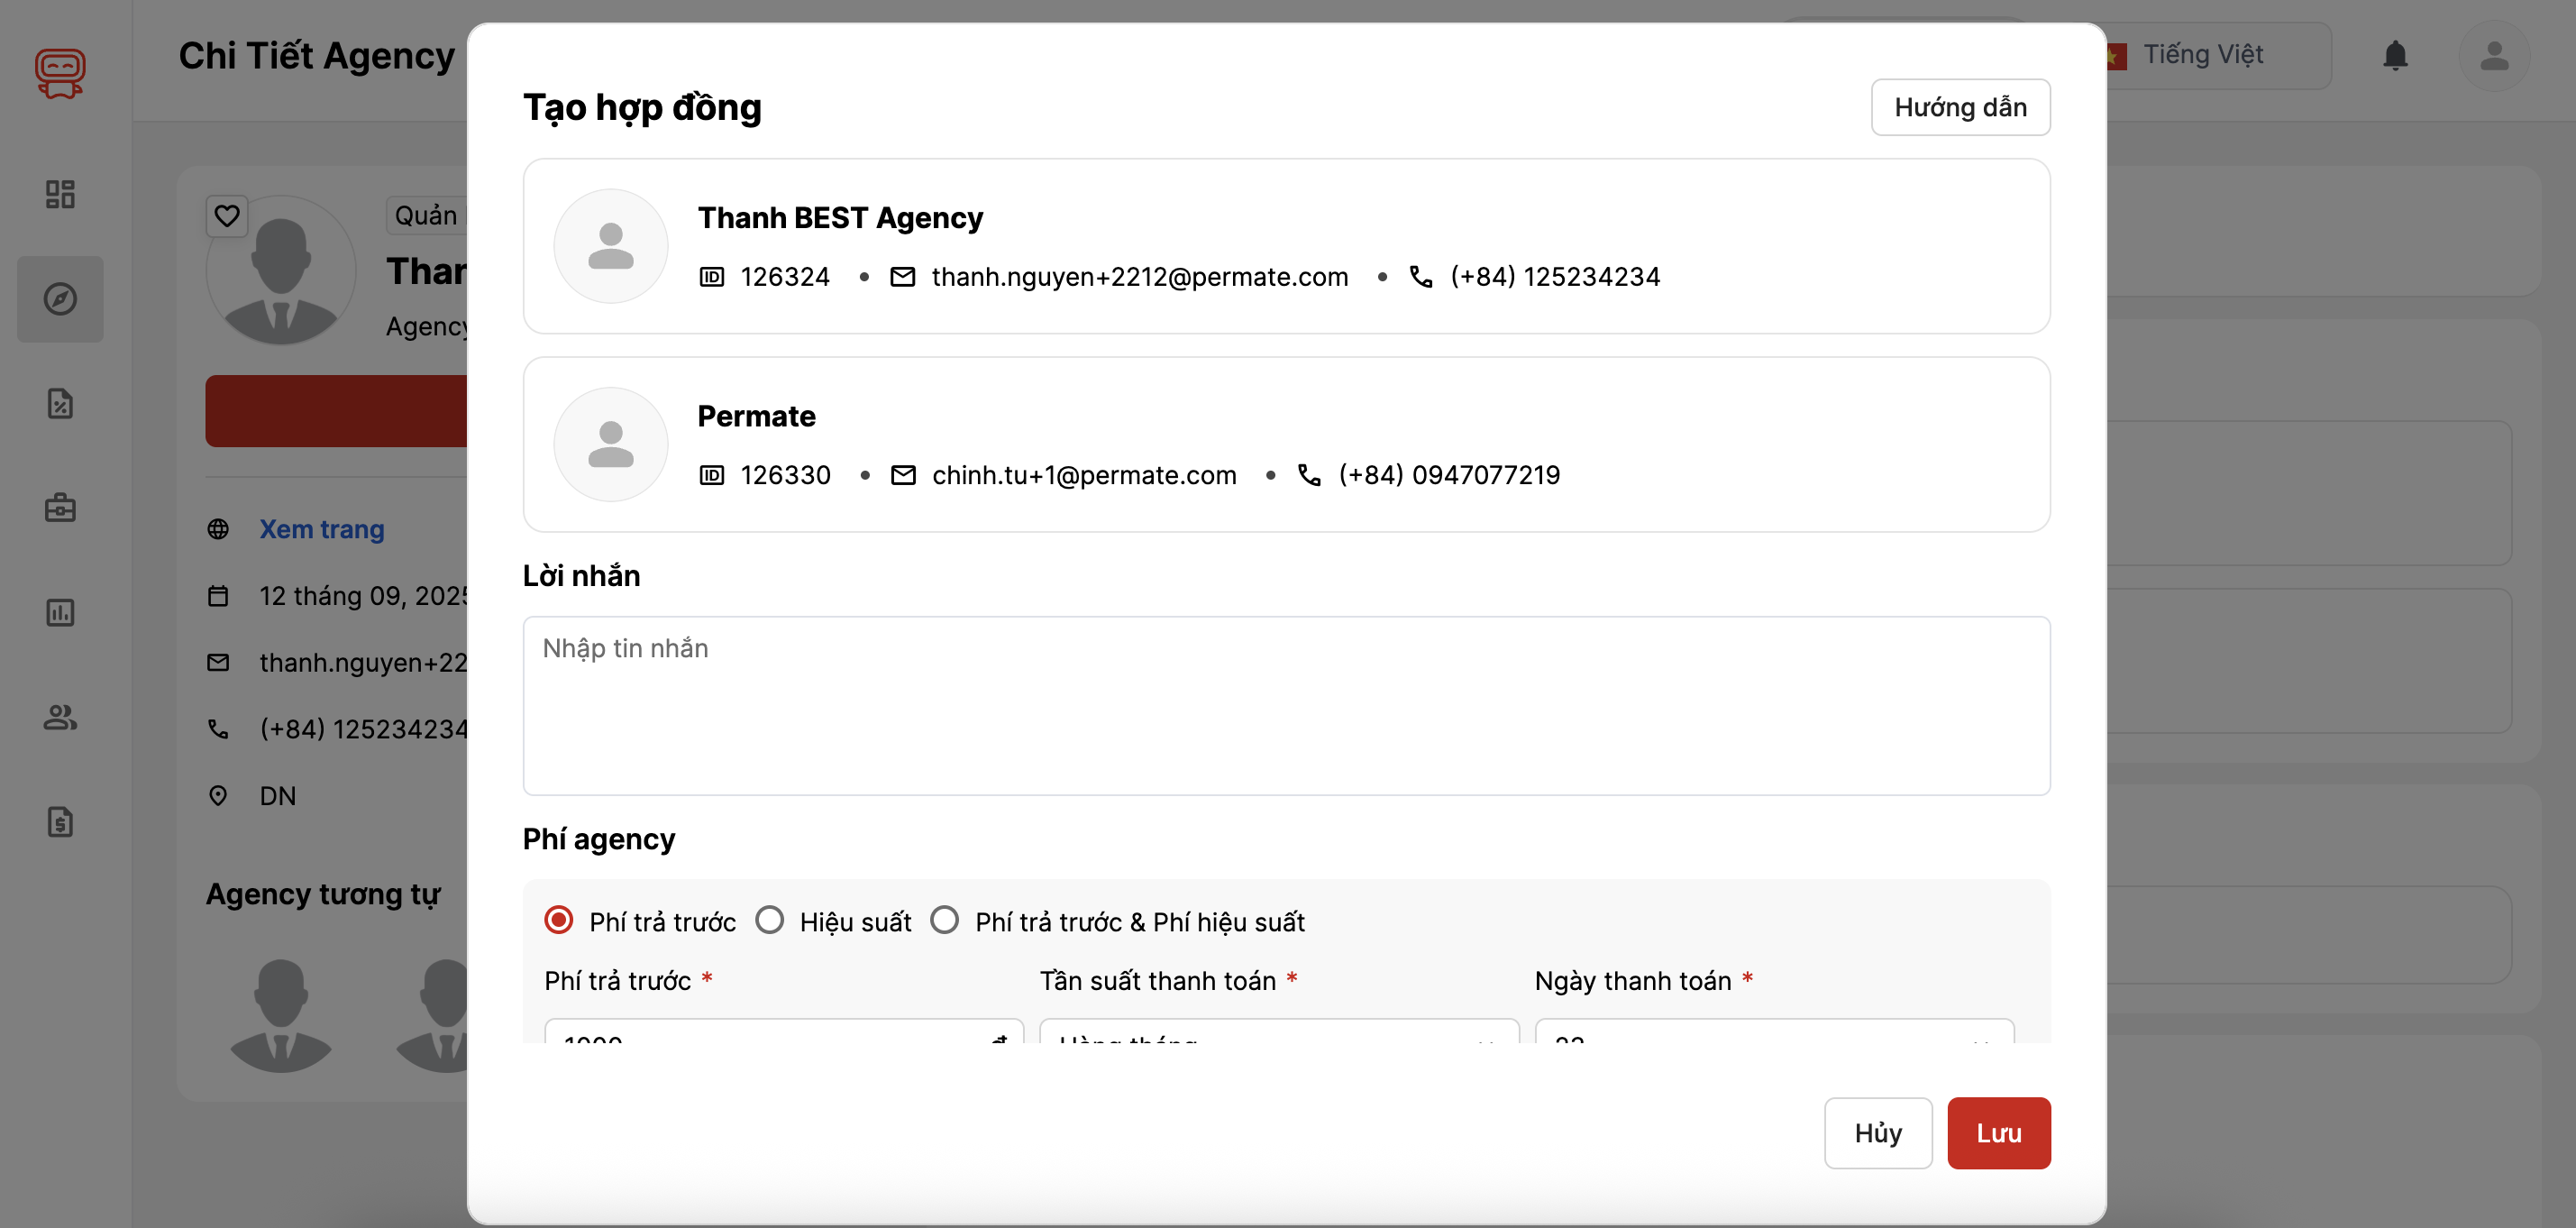This screenshot has width=2576, height=1228.
Task: Open the dashboard grid sidebar icon
Action: [60, 194]
